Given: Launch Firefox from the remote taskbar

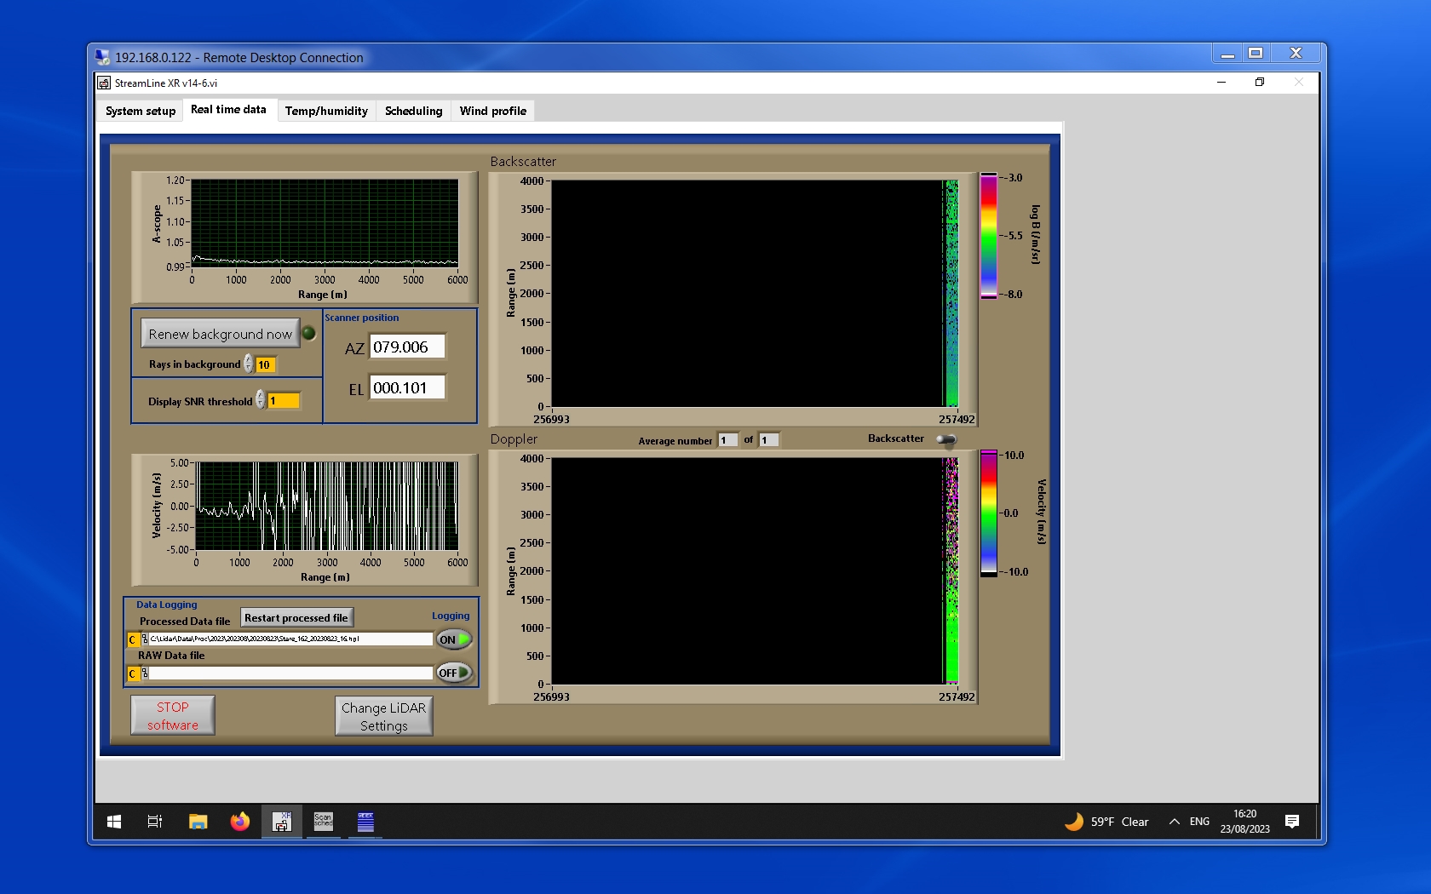Looking at the screenshot, I should [240, 822].
